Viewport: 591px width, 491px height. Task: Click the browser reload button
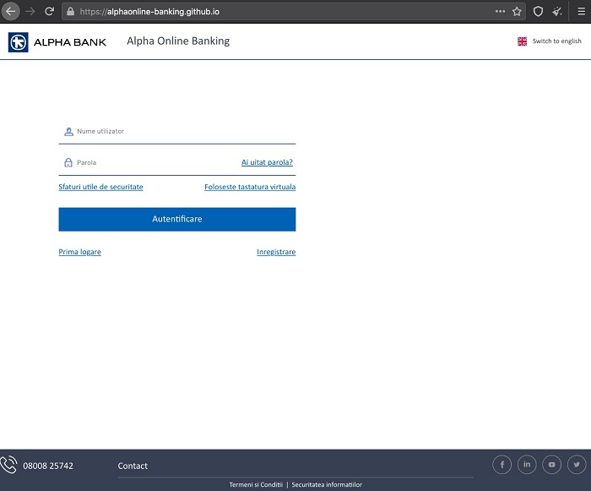(49, 12)
